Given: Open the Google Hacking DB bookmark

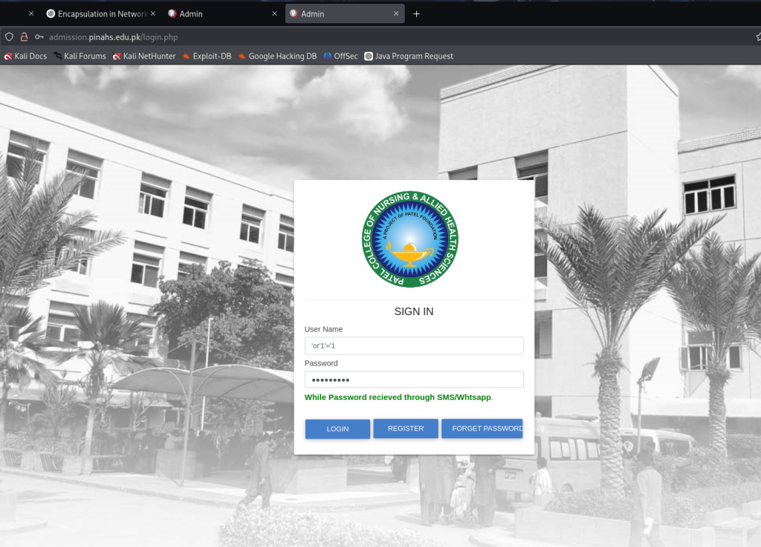Looking at the screenshot, I should click(278, 56).
